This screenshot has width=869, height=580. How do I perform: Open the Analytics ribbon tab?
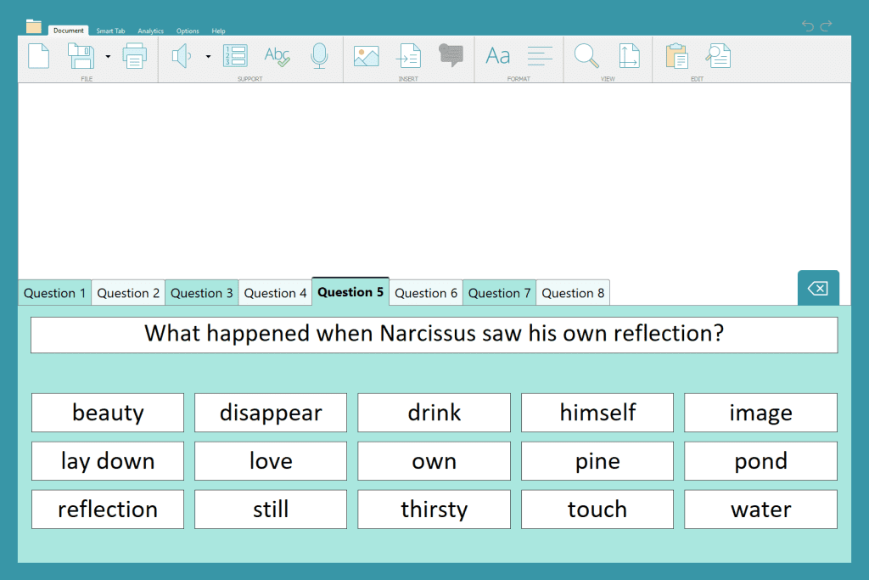[x=151, y=31]
